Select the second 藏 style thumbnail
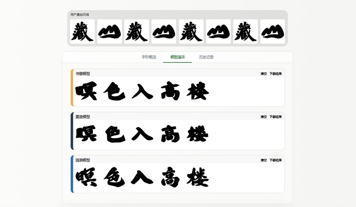Viewport: 356px width, 207px height. coord(137,32)
